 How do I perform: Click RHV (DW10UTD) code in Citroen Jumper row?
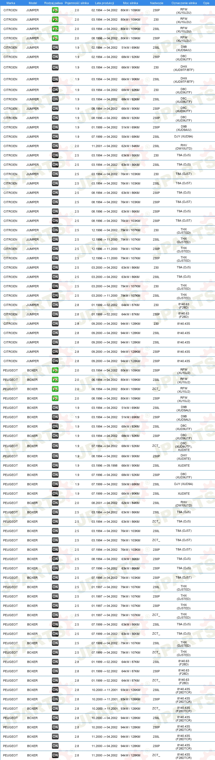click(x=184, y=147)
